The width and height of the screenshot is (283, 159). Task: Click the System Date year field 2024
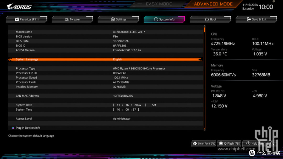[138, 105]
